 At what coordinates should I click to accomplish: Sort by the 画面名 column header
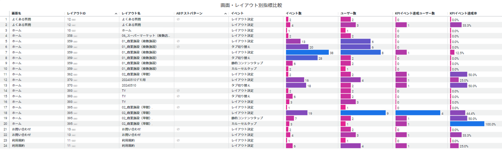point(17,14)
